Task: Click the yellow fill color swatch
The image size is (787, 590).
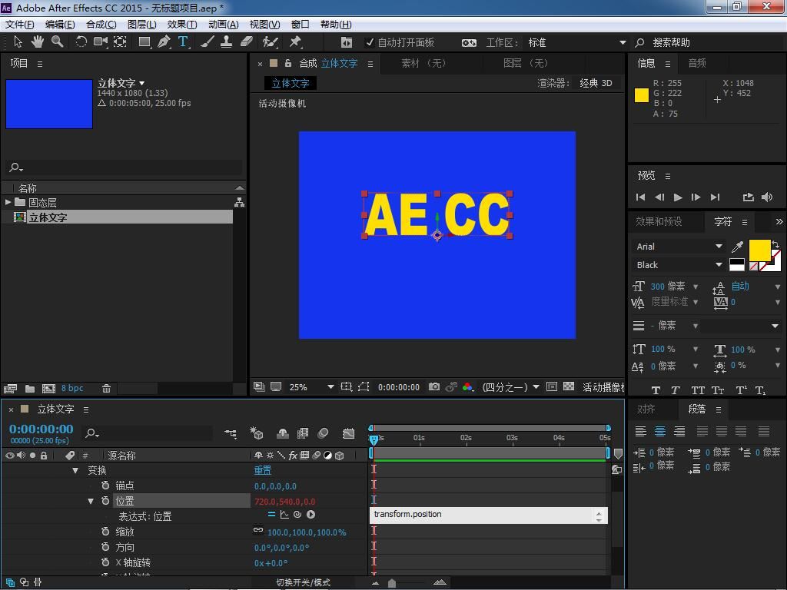Action: point(759,250)
